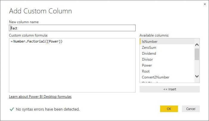Screen dimensions: 209x121
Task: Pick Power in Available columns
Action: (147, 65)
